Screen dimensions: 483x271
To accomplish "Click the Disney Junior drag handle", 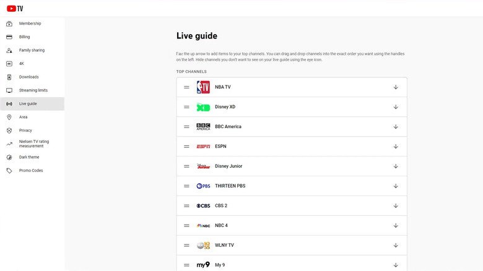I will 186,166.
